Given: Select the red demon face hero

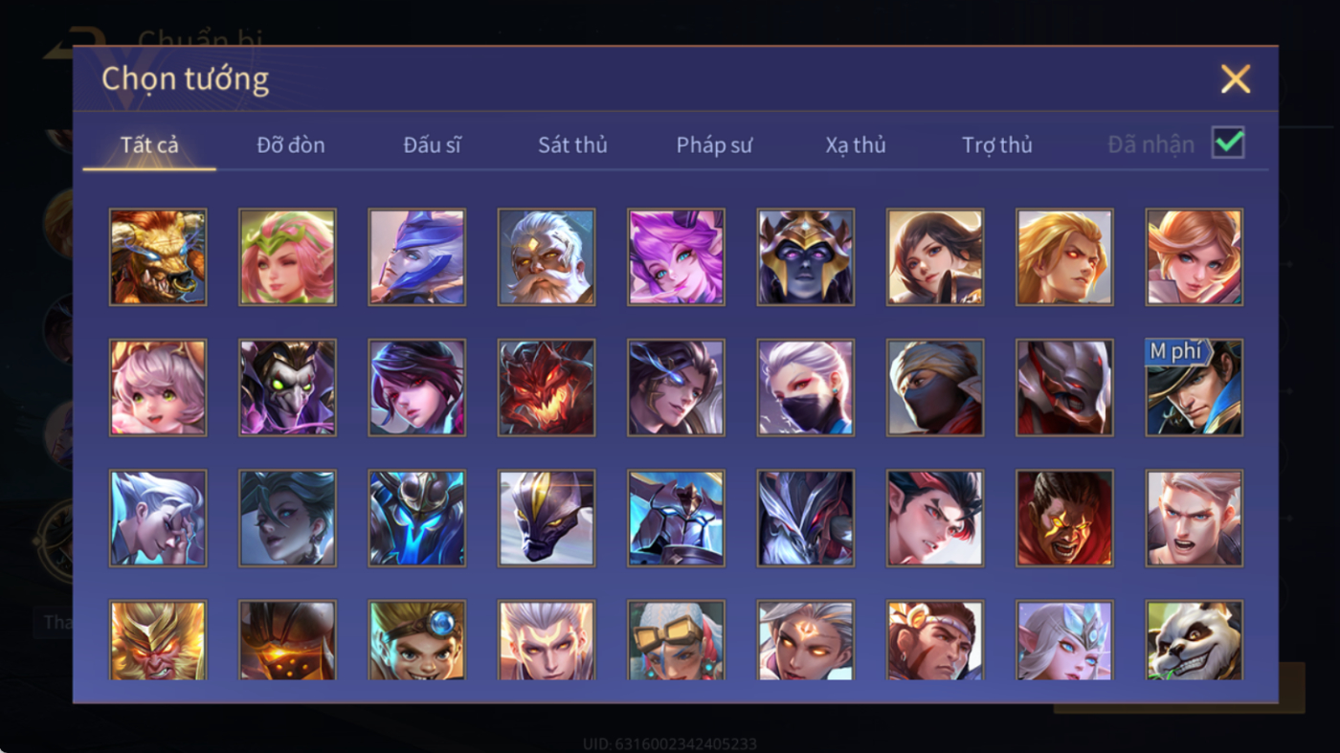Looking at the screenshot, I should [x=547, y=388].
